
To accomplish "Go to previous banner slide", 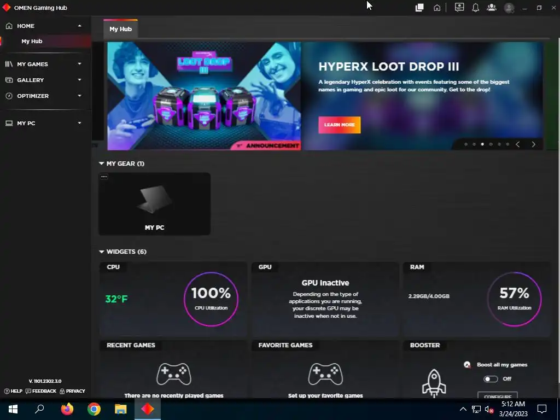I will click(x=518, y=144).
